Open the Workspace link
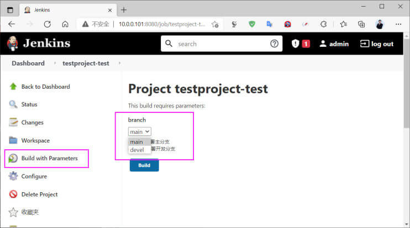Viewport: 410px width, 228px height. (35, 140)
